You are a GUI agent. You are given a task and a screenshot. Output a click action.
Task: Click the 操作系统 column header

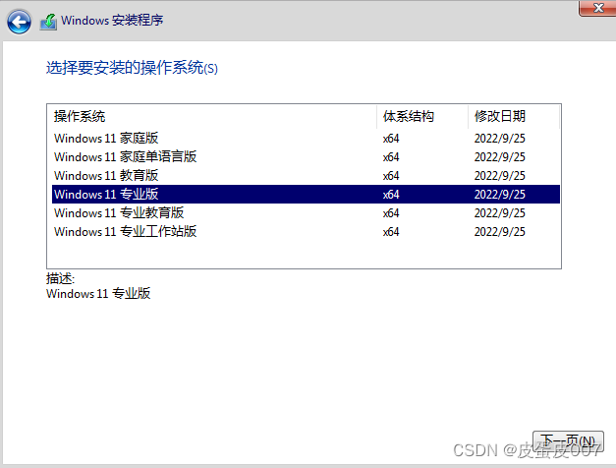point(212,116)
